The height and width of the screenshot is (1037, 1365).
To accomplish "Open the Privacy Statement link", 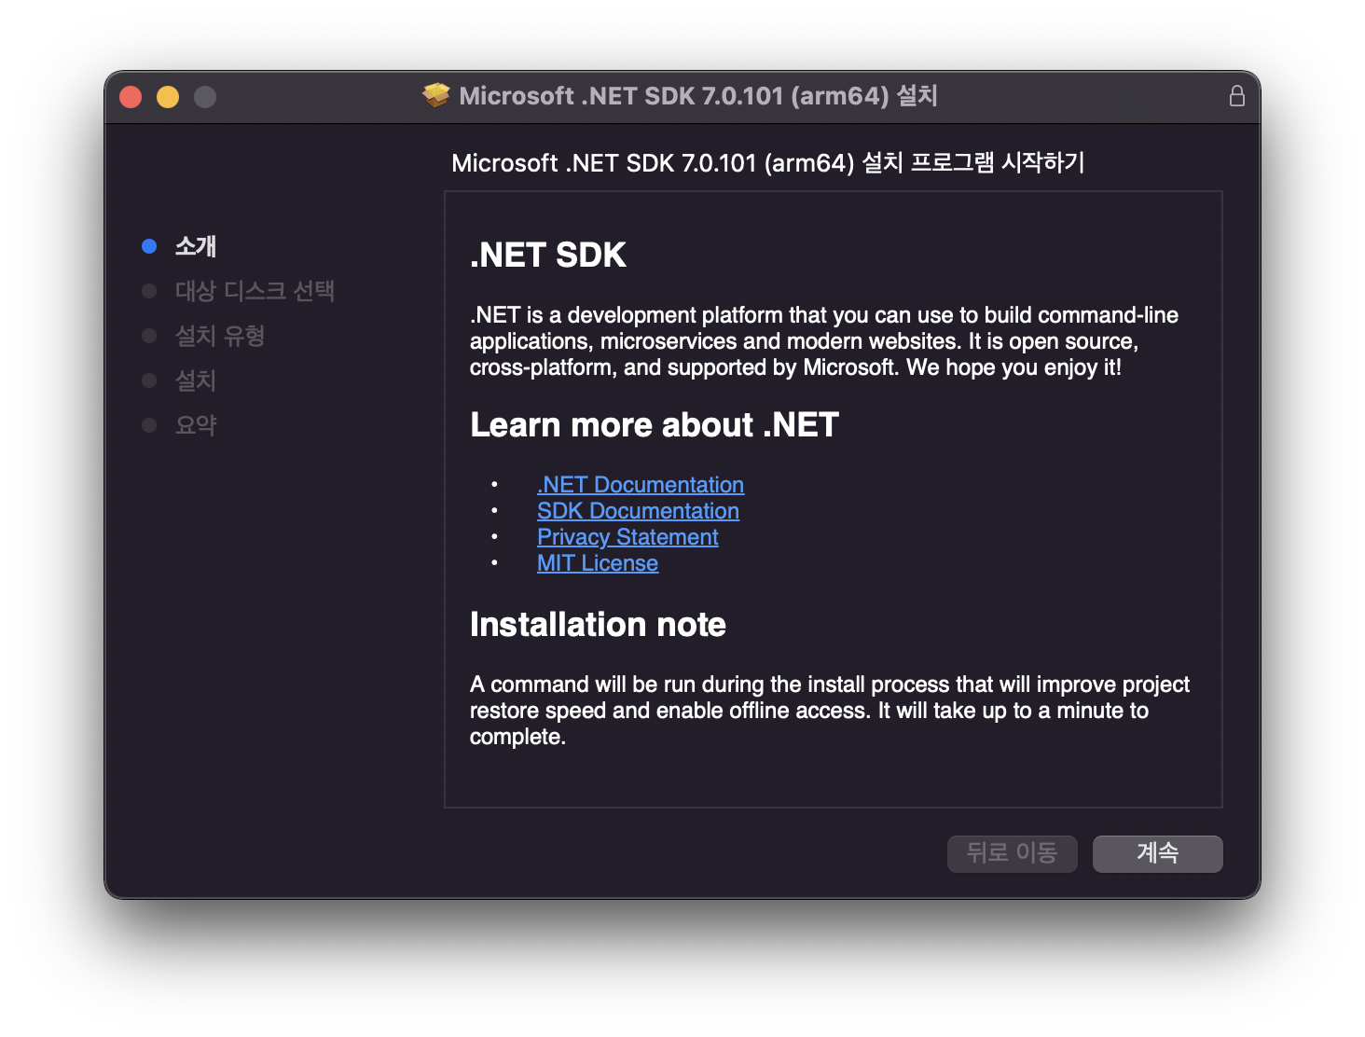I will coord(627,537).
